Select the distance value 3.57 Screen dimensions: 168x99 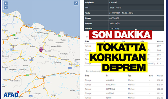pos(159,59)
